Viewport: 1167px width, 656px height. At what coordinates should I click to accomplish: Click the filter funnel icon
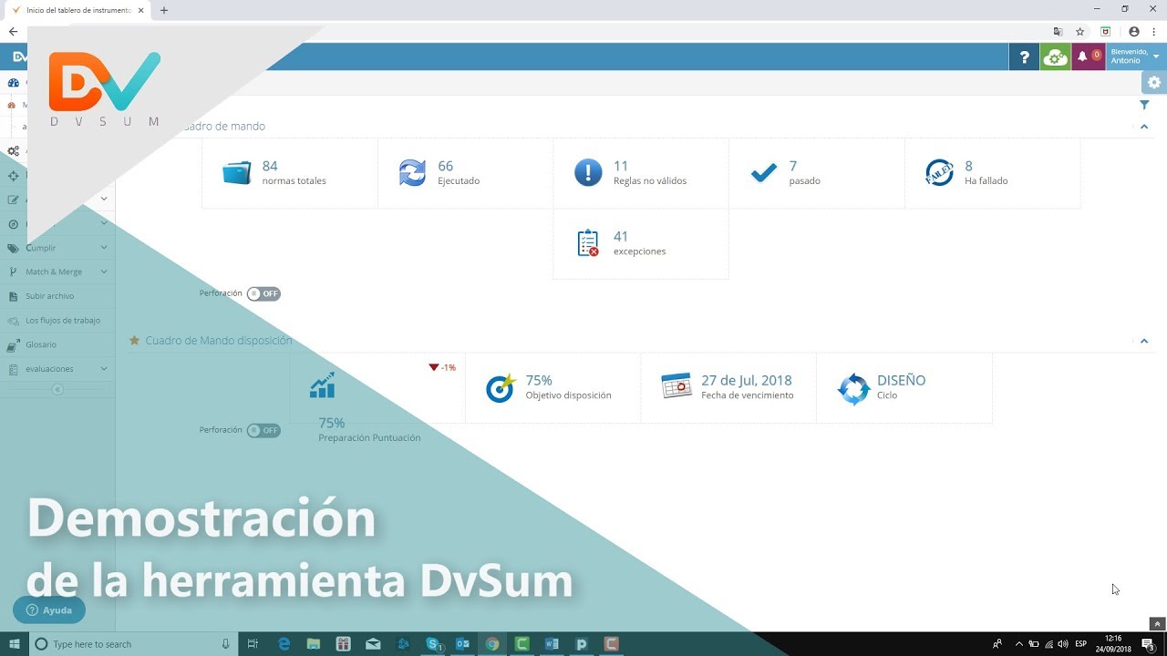1144,106
